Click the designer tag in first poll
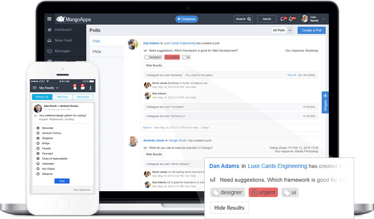This screenshot has width=374, height=219. [x=153, y=57]
